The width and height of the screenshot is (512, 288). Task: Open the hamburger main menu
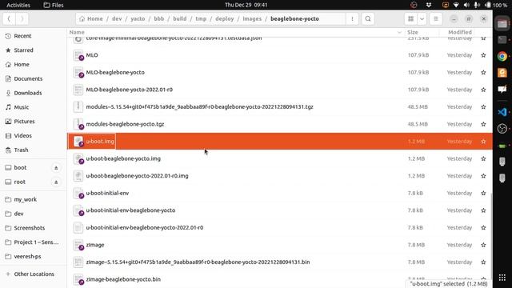tap(435, 18)
